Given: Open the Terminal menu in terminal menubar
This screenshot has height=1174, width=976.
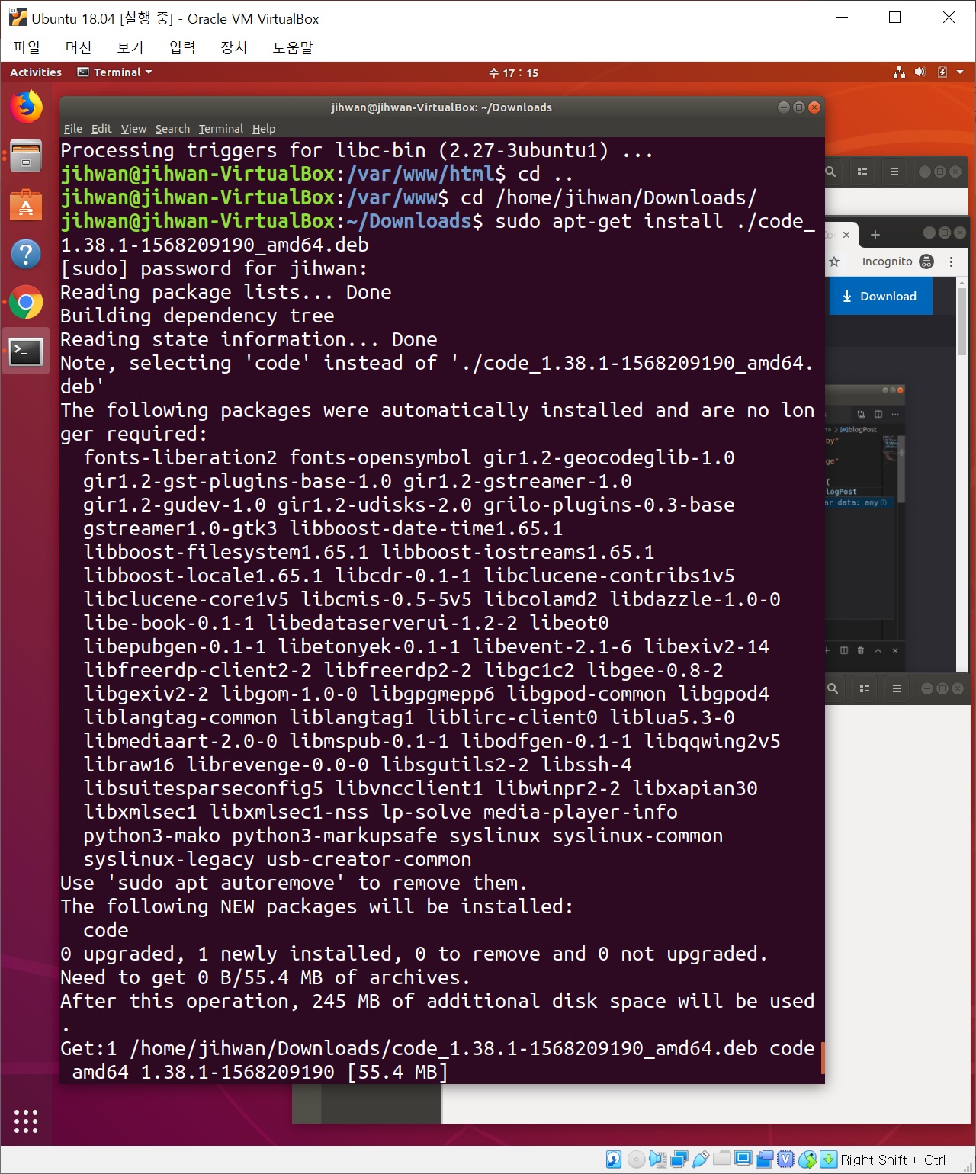Looking at the screenshot, I should click(x=221, y=129).
